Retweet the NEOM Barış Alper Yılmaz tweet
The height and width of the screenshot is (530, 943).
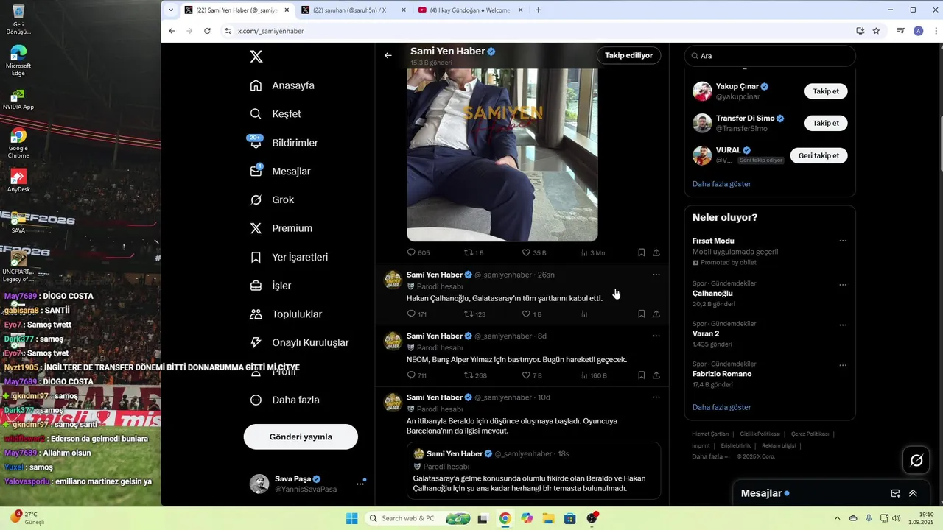(x=475, y=375)
